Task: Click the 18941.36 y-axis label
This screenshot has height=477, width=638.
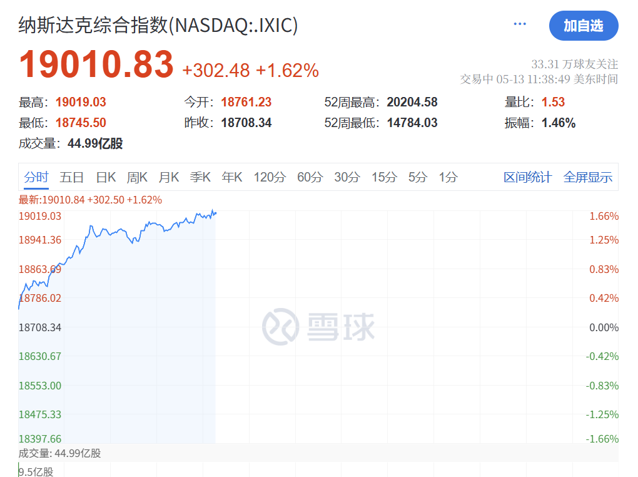Action: [x=40, y=240]
